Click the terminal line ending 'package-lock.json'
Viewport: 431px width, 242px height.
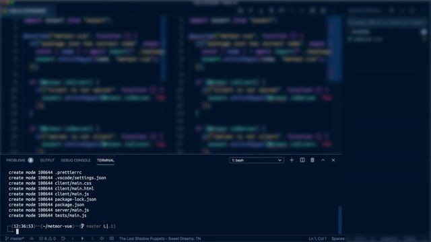53,200
